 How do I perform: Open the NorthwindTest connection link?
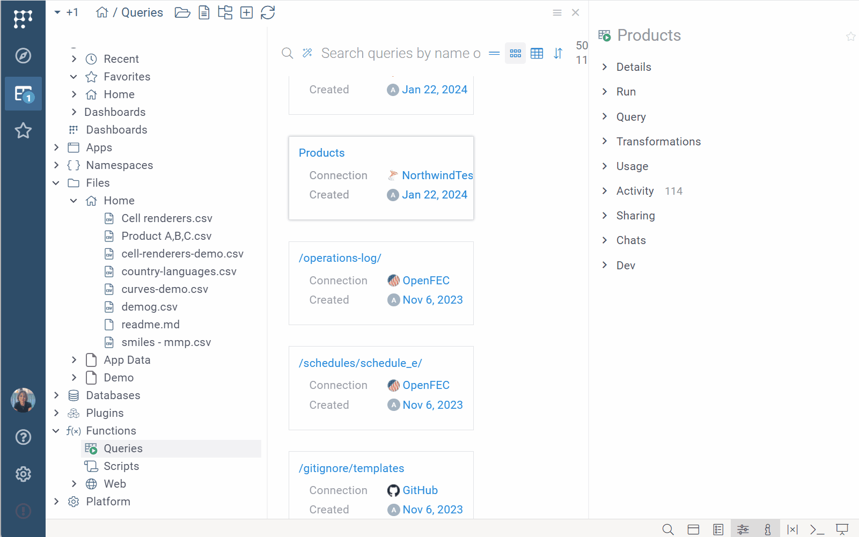click(437, 175)
